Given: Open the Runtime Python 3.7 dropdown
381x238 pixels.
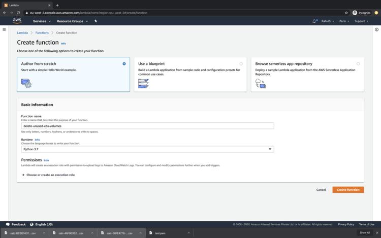Looking at the screenshot, I should [x=147, y=149].
